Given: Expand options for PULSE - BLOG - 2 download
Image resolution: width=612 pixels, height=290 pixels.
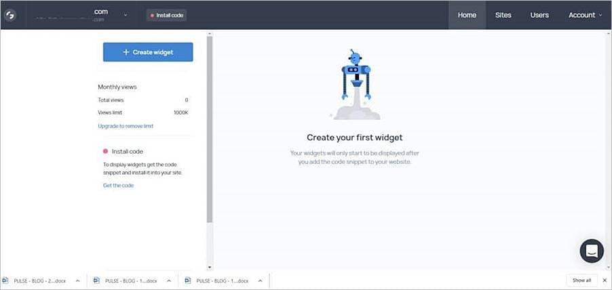Looking at the screenshot, I should click(x=77, y=281).
